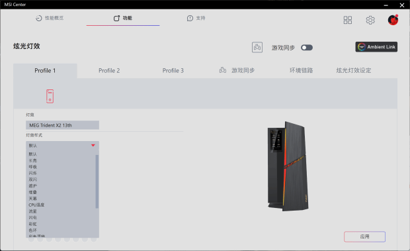410x251 pixels.
Task: Click the Ambient Link button
Action: tap(376, 47)
